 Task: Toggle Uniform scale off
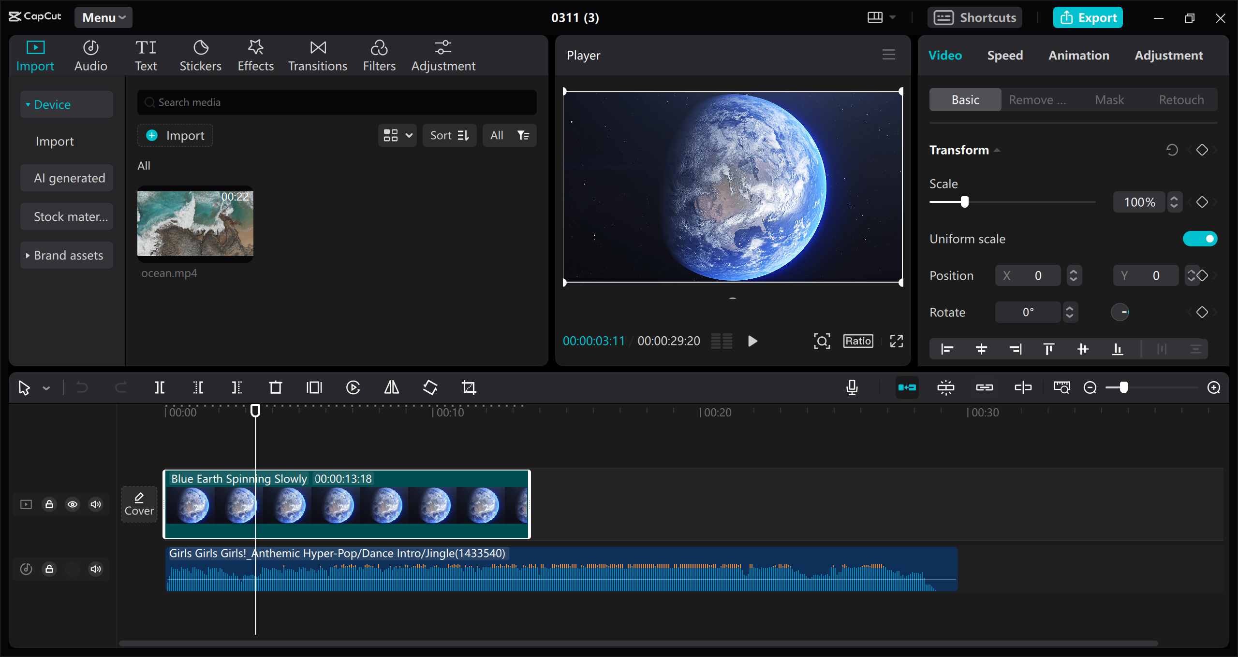[1201, 238]
